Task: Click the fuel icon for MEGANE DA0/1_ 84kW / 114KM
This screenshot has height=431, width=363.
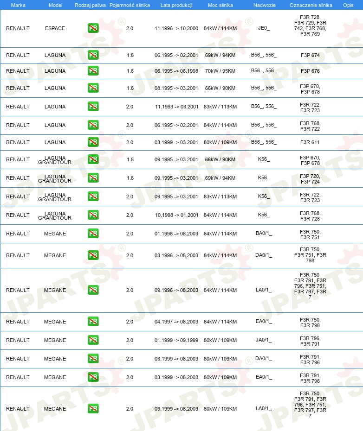Action: click(x=93, y=255)
